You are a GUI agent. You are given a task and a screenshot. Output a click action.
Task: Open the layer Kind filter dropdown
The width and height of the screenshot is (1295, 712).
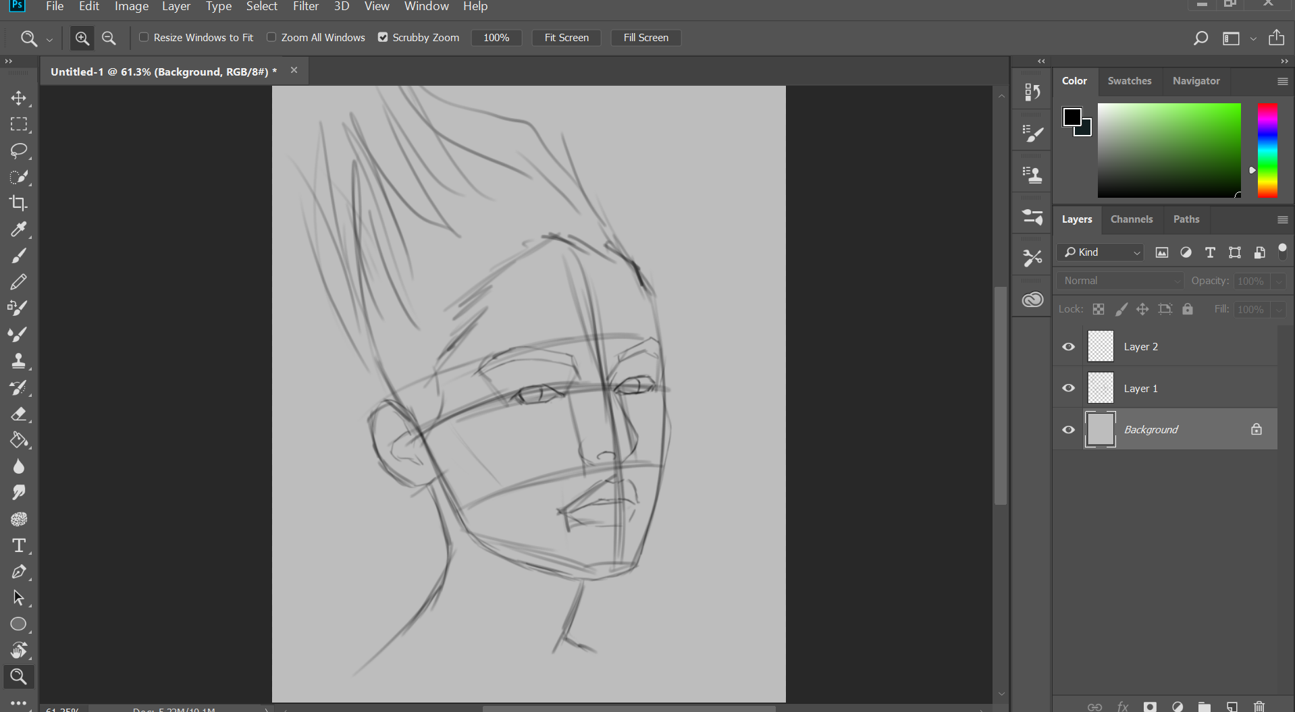point(1102,252)
